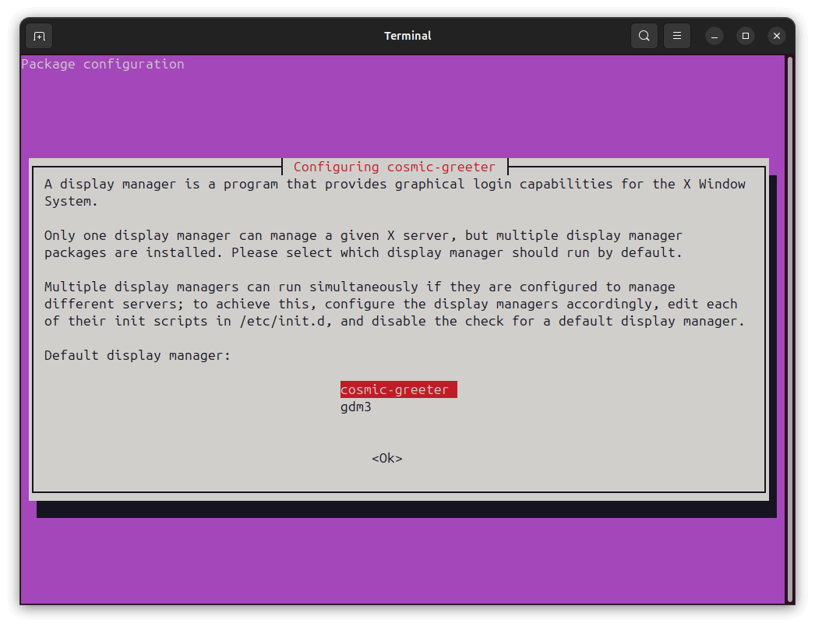
Task: Click the line starting "Multiple display managers can"
Action: click(x=359, y=287)
